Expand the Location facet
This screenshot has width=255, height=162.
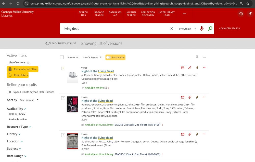tap(15, 141)
